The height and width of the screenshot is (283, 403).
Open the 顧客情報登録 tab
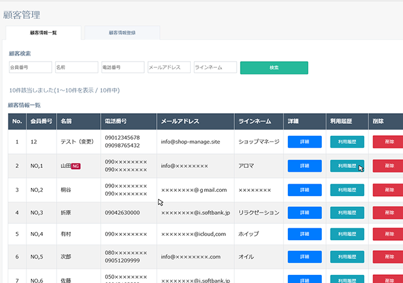click(x=122, y=33)
